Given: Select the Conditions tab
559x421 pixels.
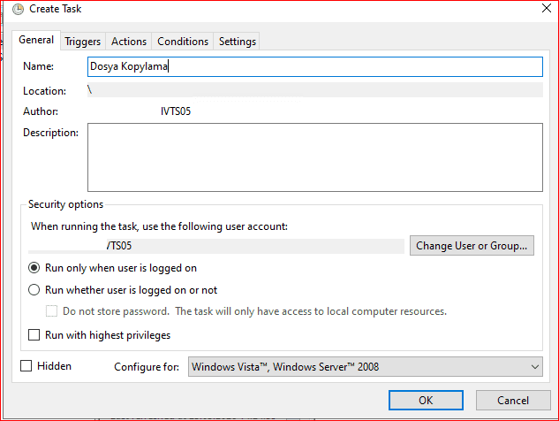Looking at the screenshot, I should (x=183, y=42).
